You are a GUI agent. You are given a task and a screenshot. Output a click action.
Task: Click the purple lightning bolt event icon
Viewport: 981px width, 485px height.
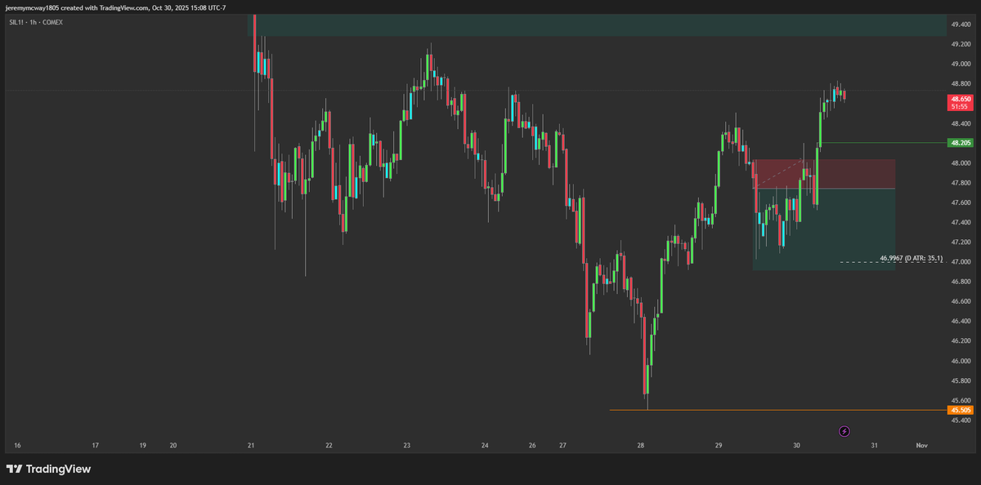click(844, 430)
